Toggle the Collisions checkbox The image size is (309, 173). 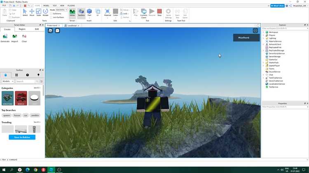coord(51,14)
